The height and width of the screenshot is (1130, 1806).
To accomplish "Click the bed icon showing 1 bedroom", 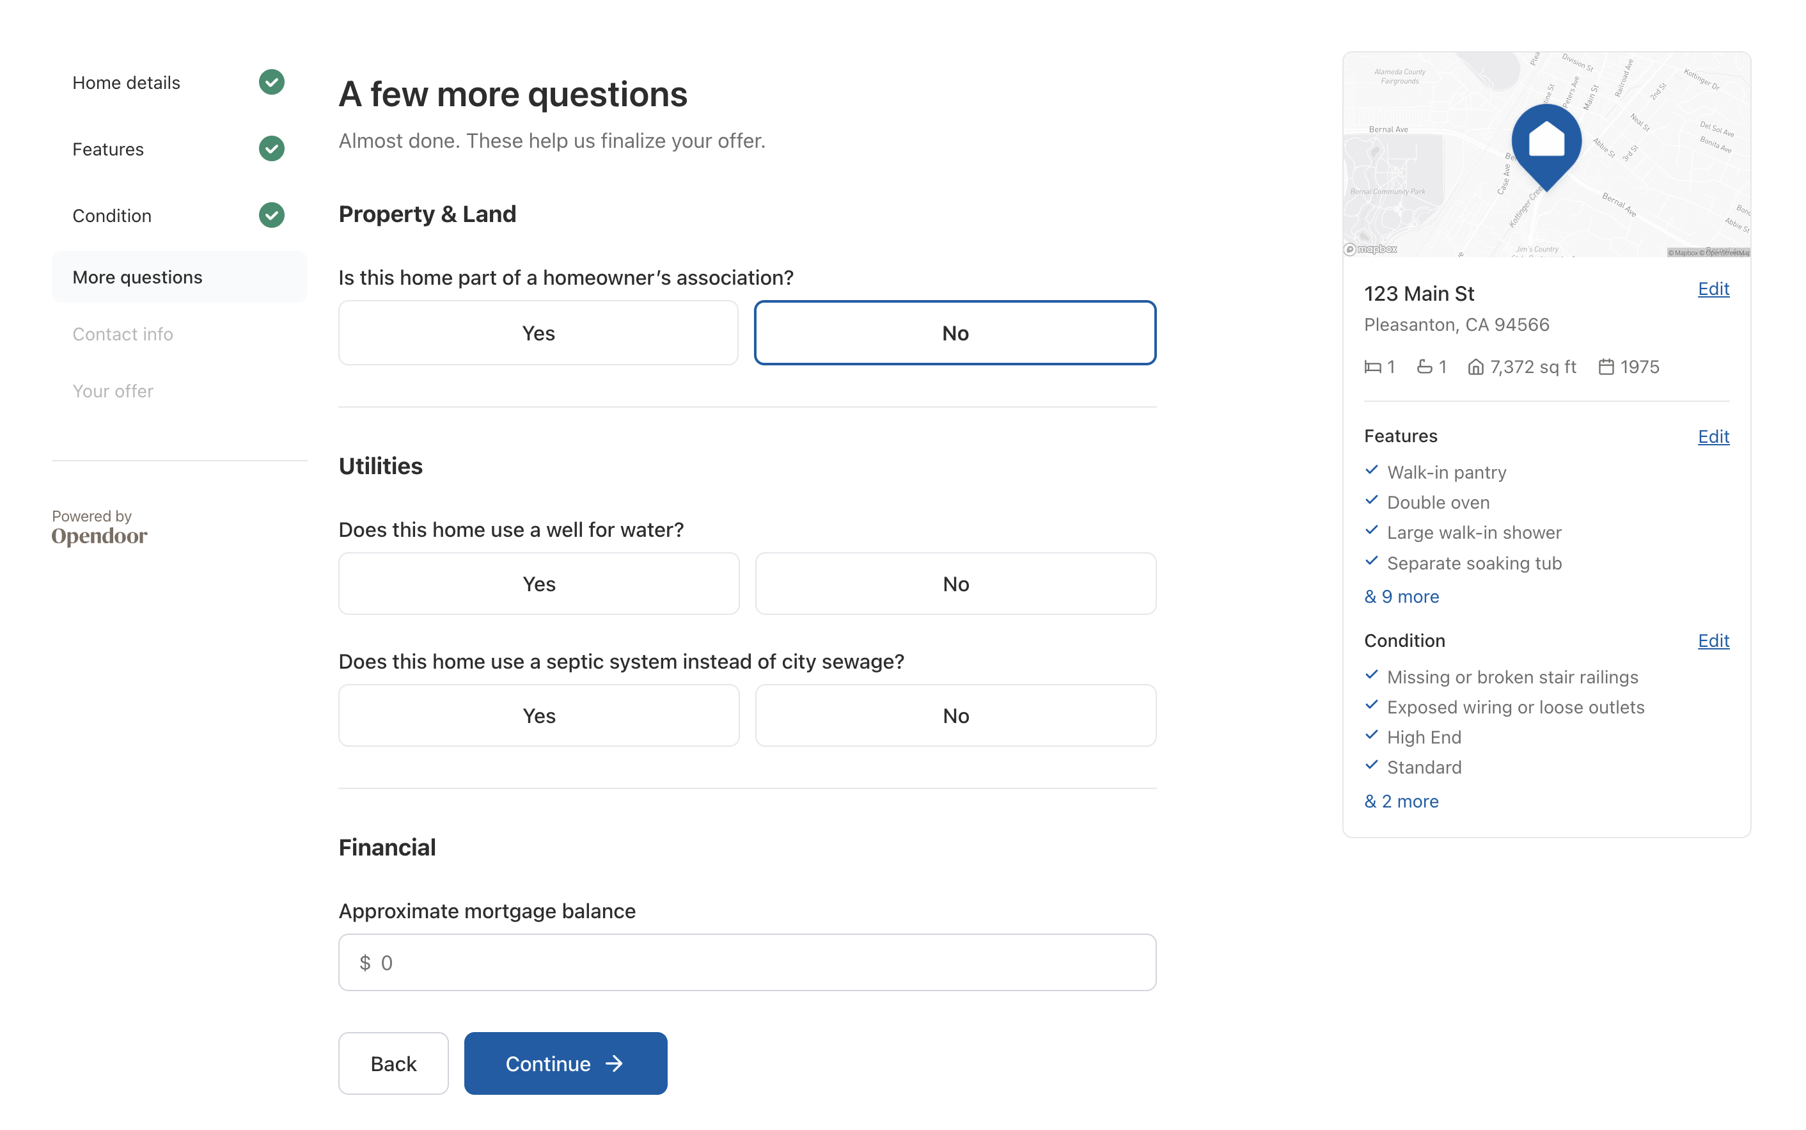I will (x=1374, y=366).
